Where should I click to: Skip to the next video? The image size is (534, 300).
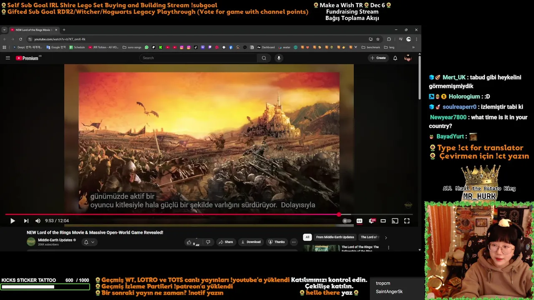[26, 221]
